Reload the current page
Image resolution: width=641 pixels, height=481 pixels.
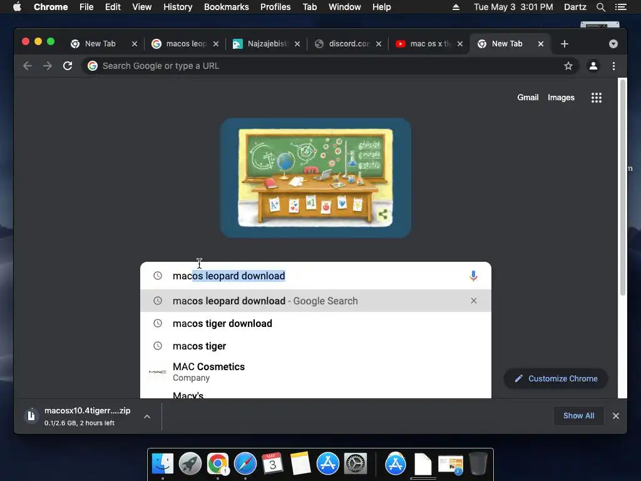[68, 66]
